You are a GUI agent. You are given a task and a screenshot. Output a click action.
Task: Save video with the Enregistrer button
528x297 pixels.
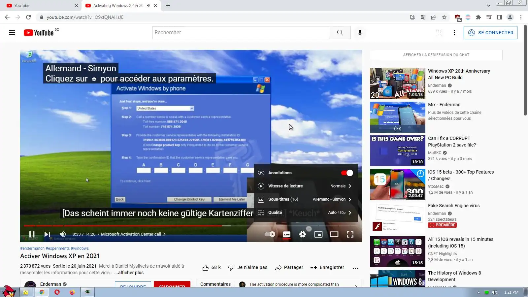pyautogui.click(x=327, y=268)
